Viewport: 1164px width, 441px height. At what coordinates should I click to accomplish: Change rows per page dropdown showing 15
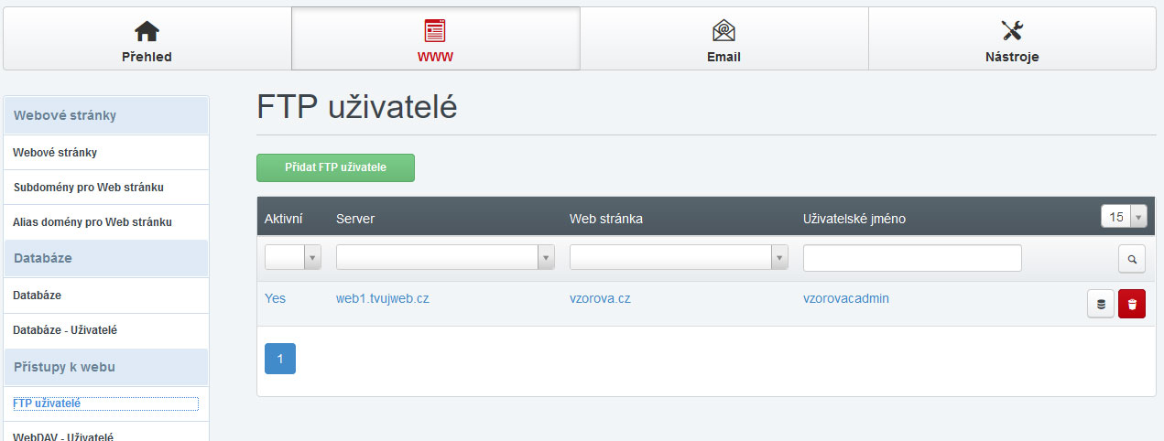pyautogui.click(x=1124, y=217)
